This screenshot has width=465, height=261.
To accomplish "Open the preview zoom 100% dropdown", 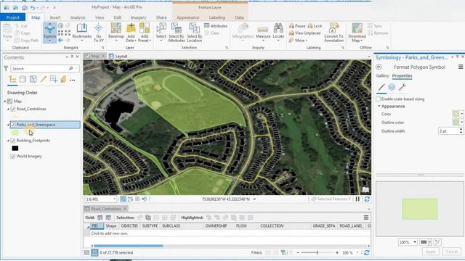I will (415, 242).
